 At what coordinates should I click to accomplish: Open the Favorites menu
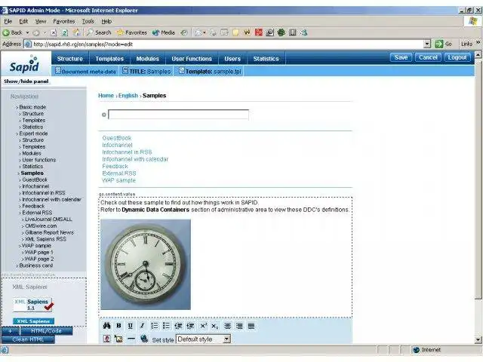pos(64,21)
